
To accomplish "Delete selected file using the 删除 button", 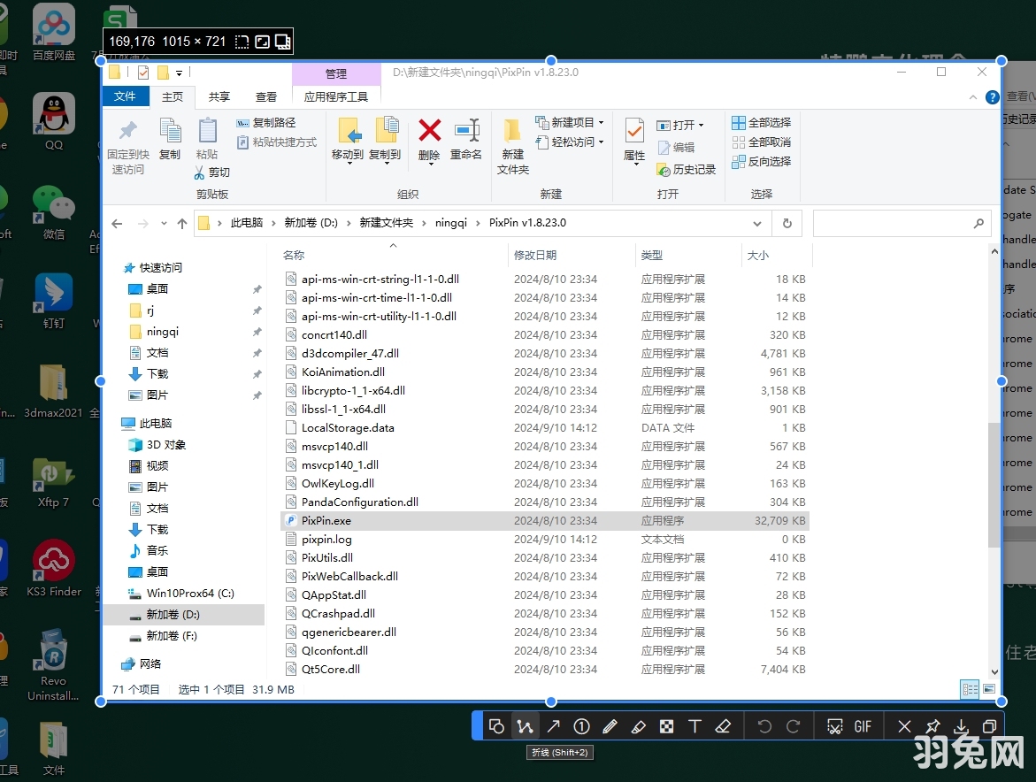I will click(x=428, y=142).
